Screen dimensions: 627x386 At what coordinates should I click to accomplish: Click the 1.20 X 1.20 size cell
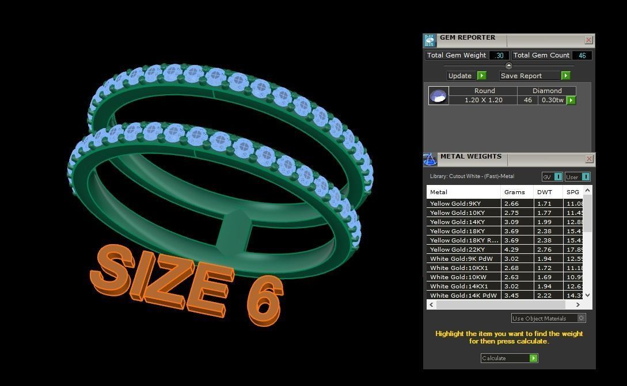(x=484, y=100)
